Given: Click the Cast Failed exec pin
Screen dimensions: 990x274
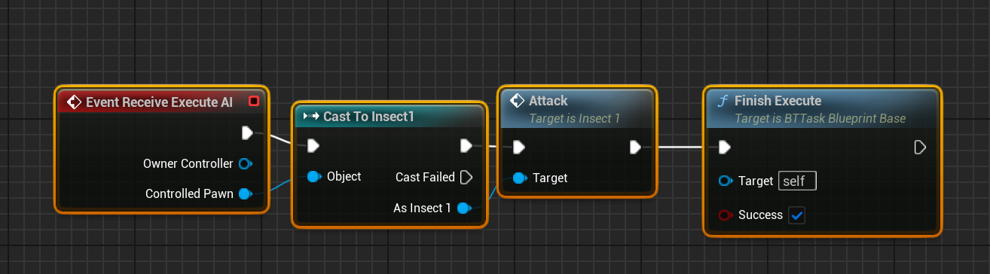Looking at the screenshot, I should 466,178.
